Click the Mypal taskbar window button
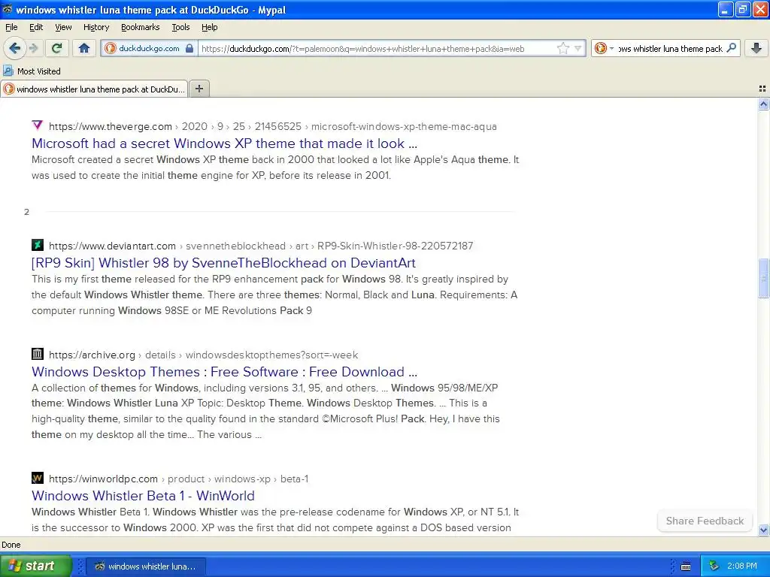This screenshot has height=577, width=770. 146,566
